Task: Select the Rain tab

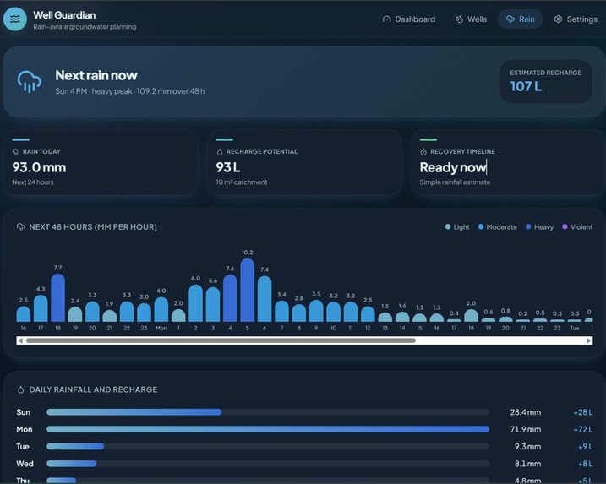Action: [x=520, y=19]
